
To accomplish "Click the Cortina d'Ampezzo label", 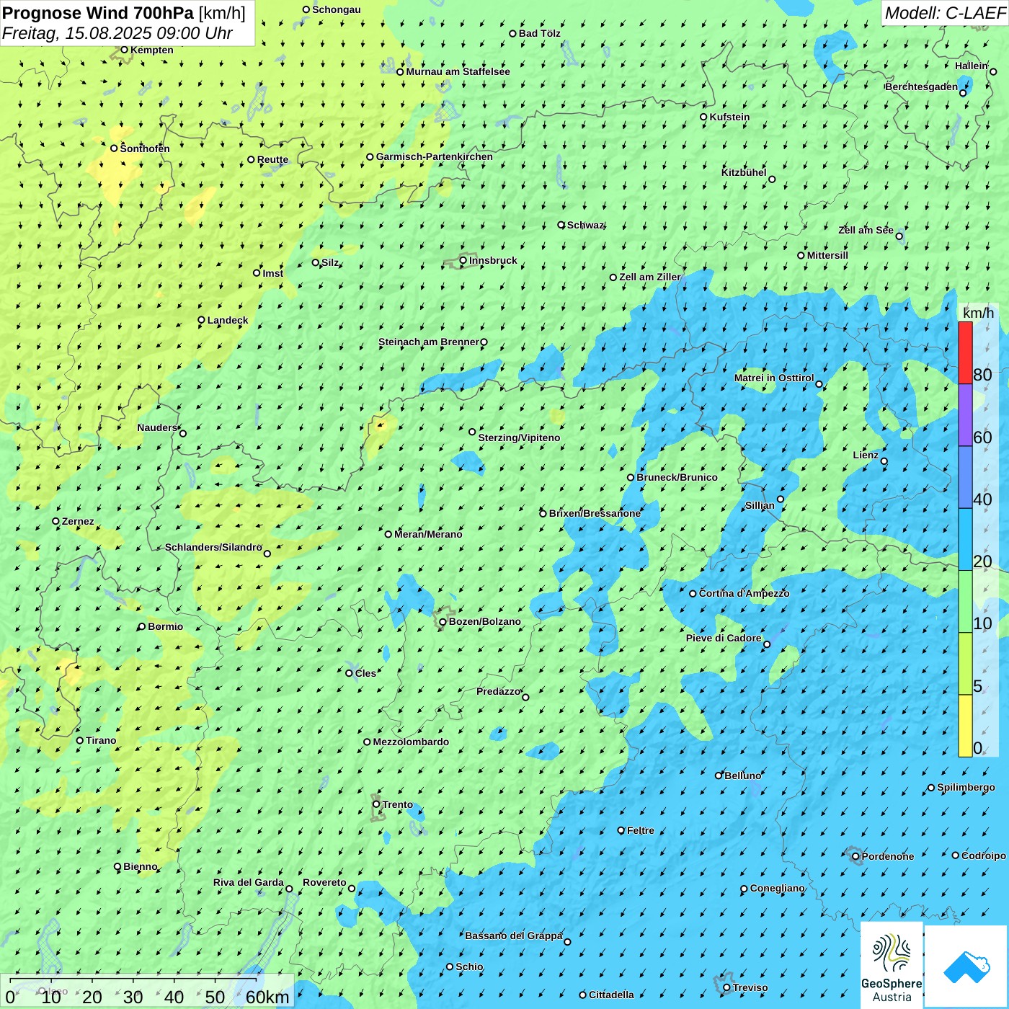I will [744, 593].
